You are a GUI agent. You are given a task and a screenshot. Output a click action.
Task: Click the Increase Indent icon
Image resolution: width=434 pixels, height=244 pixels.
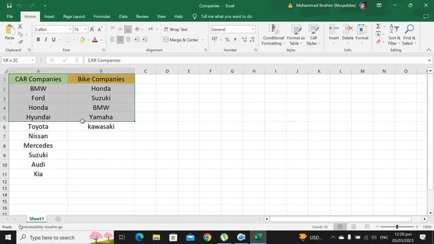click(144, 39)
